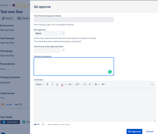158x134 pixels.
Task: Click the Approved testing comments value
Action: point(5,83)
